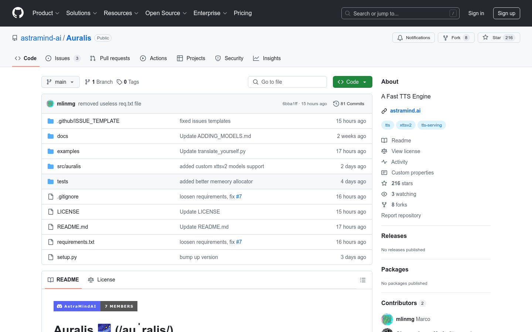Open the LICENSE file
The width and height of the screenshot is (532, 332).
point(68,212)
